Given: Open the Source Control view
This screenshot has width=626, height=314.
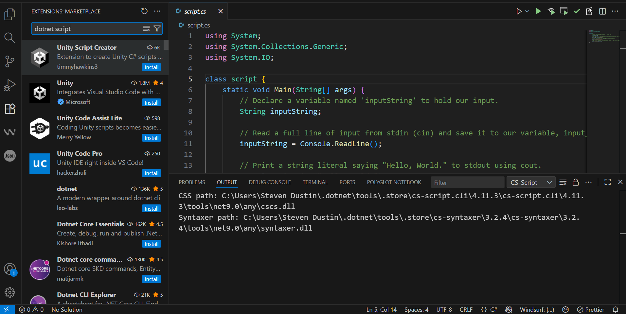Looking at the screenshot, I should [x=9, y=61].
